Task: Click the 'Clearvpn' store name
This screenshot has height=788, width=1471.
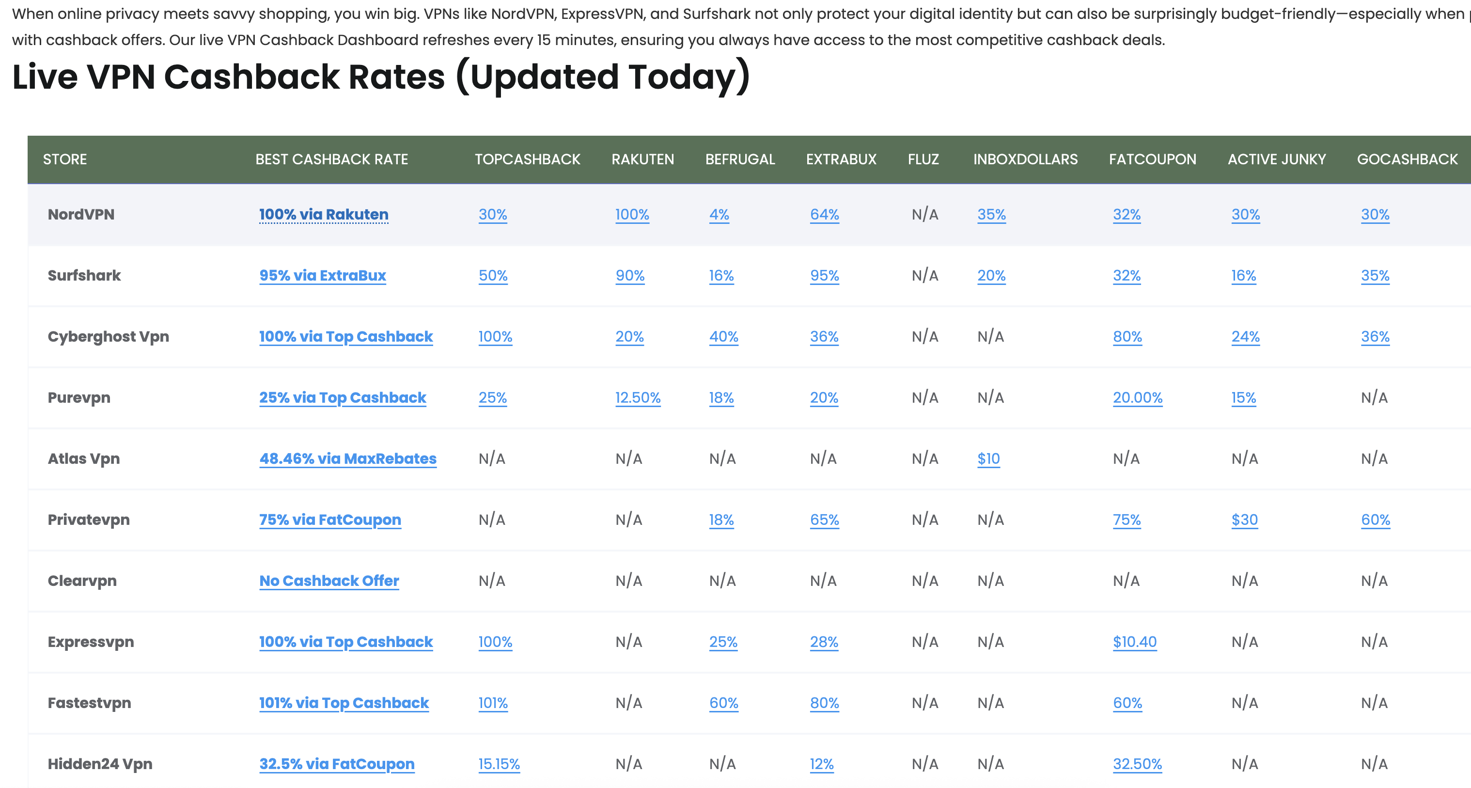Action: [82, 581]
